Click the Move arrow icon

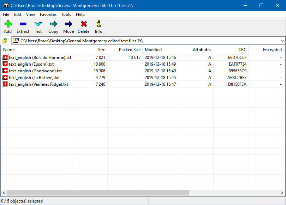click(68, 24)
